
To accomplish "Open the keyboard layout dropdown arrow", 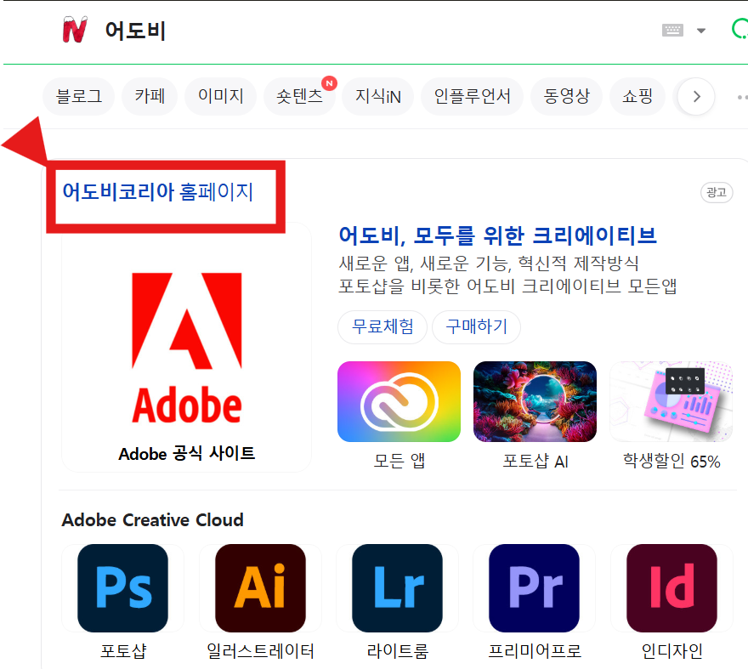I will pyautogui.click(x=700, y=30).
